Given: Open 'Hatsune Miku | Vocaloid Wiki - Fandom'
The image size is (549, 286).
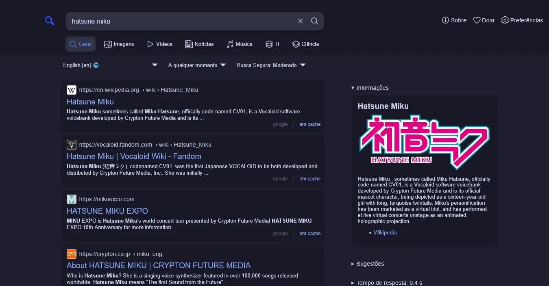Looking at the screenshot, I should pyautogui.click(x=134, y=156).
